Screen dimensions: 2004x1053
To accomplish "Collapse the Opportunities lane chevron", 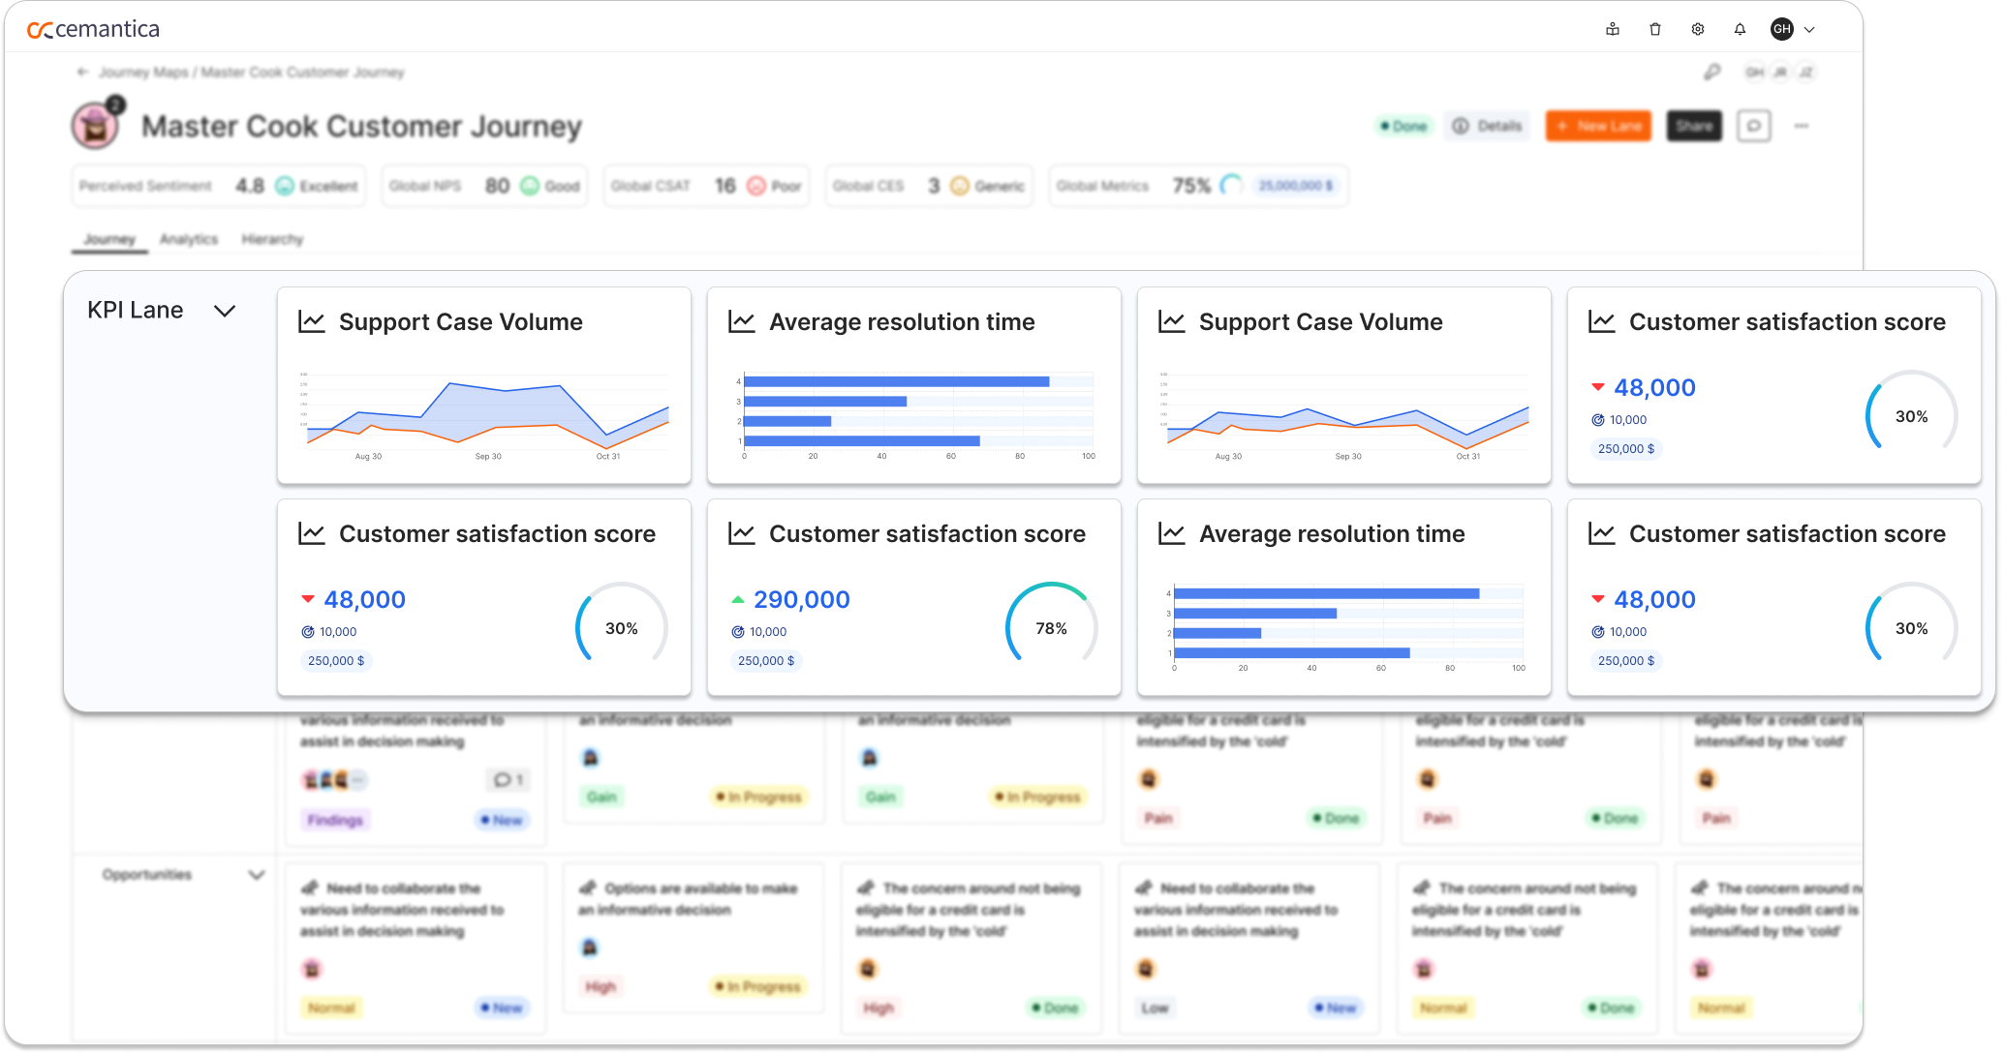I will (257, 875).
